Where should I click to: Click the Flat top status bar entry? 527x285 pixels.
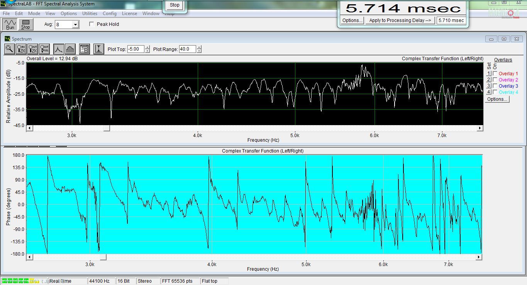pos(214,281)
